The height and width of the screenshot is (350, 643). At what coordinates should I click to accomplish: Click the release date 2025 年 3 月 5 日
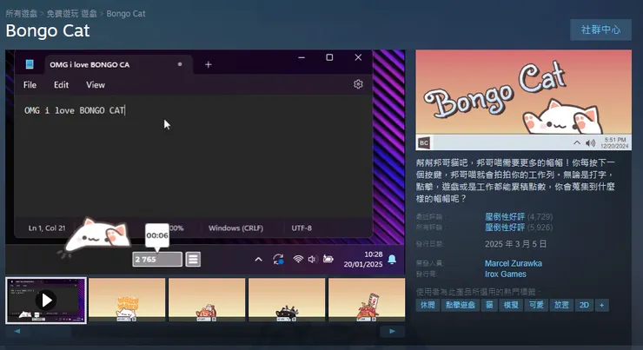515,244
